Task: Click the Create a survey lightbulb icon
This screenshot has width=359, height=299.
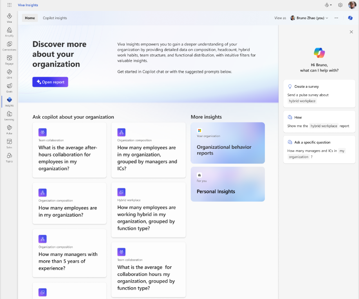Action: [290, 86]
